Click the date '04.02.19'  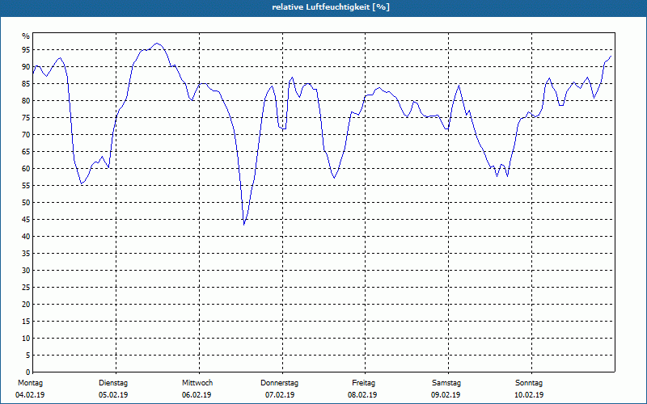pyautogui.click(x=30, y=395)
